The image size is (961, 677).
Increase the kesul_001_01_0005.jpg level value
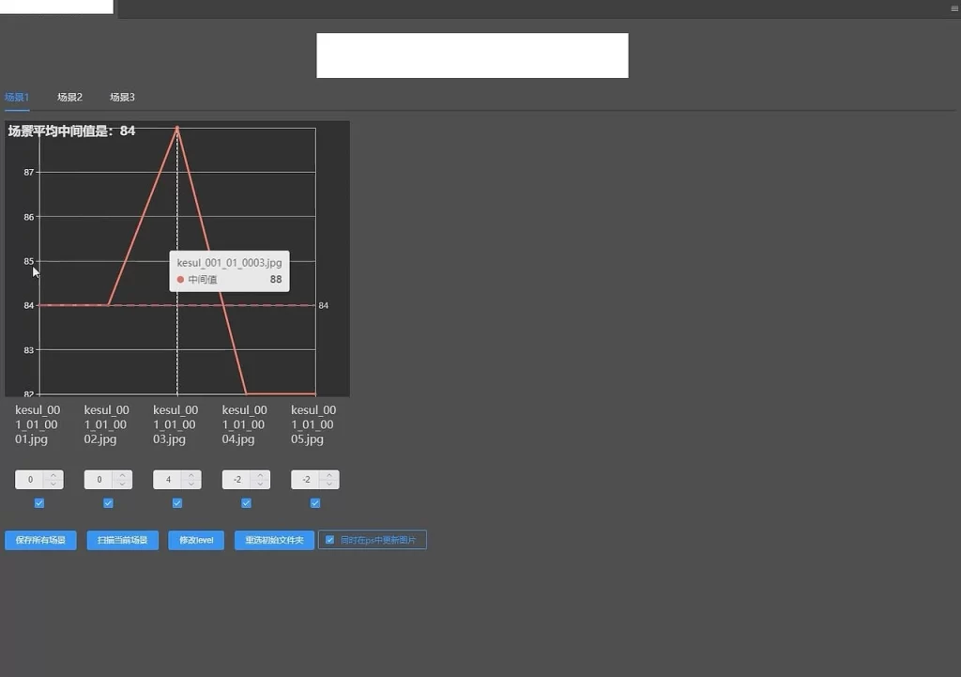click(330, 475)
